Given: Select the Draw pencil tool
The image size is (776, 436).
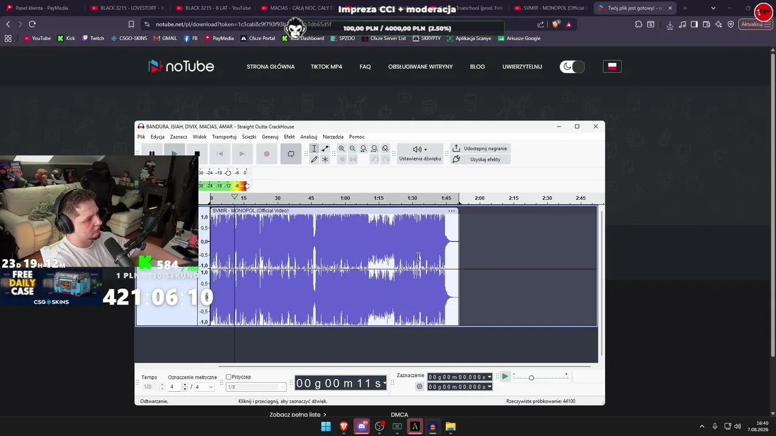Looking at the screenshot, I should coord(314,159).
